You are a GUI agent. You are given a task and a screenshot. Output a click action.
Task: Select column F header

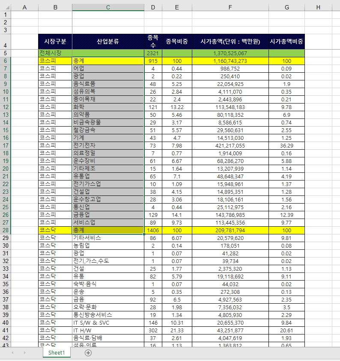coord(230,7)
